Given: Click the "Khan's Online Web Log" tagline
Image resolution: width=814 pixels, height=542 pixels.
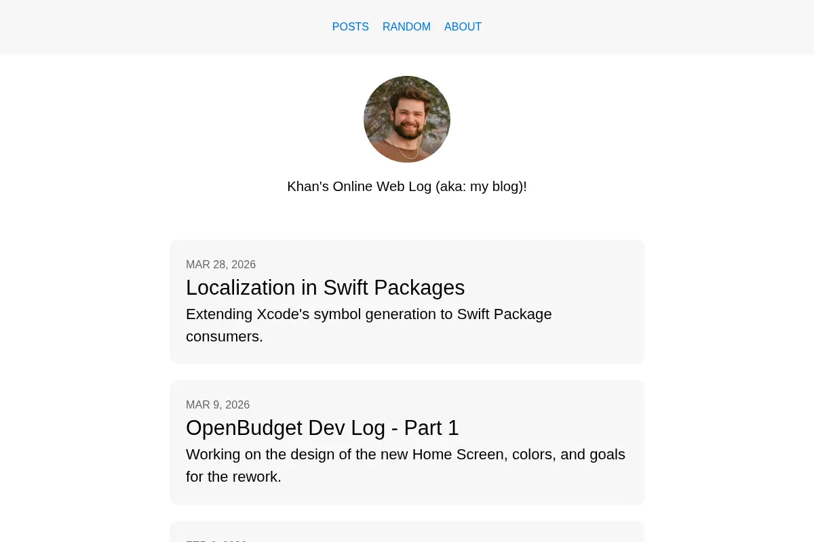Looking at the screenshot, I should pos(407,186).
